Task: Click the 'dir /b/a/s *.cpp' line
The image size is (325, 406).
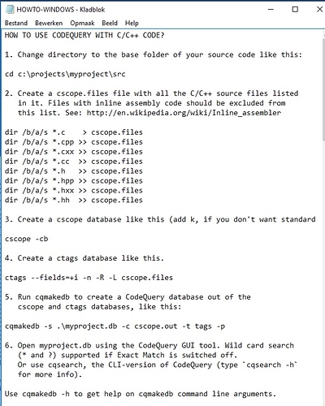Action: (x=74, y=142)
